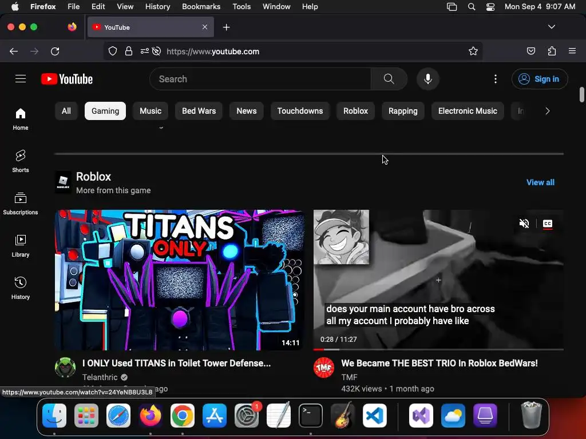Viewport: 586px width, 439px height.
Task: Open YouTube settings three-dot menu
Action: point(496,79)
